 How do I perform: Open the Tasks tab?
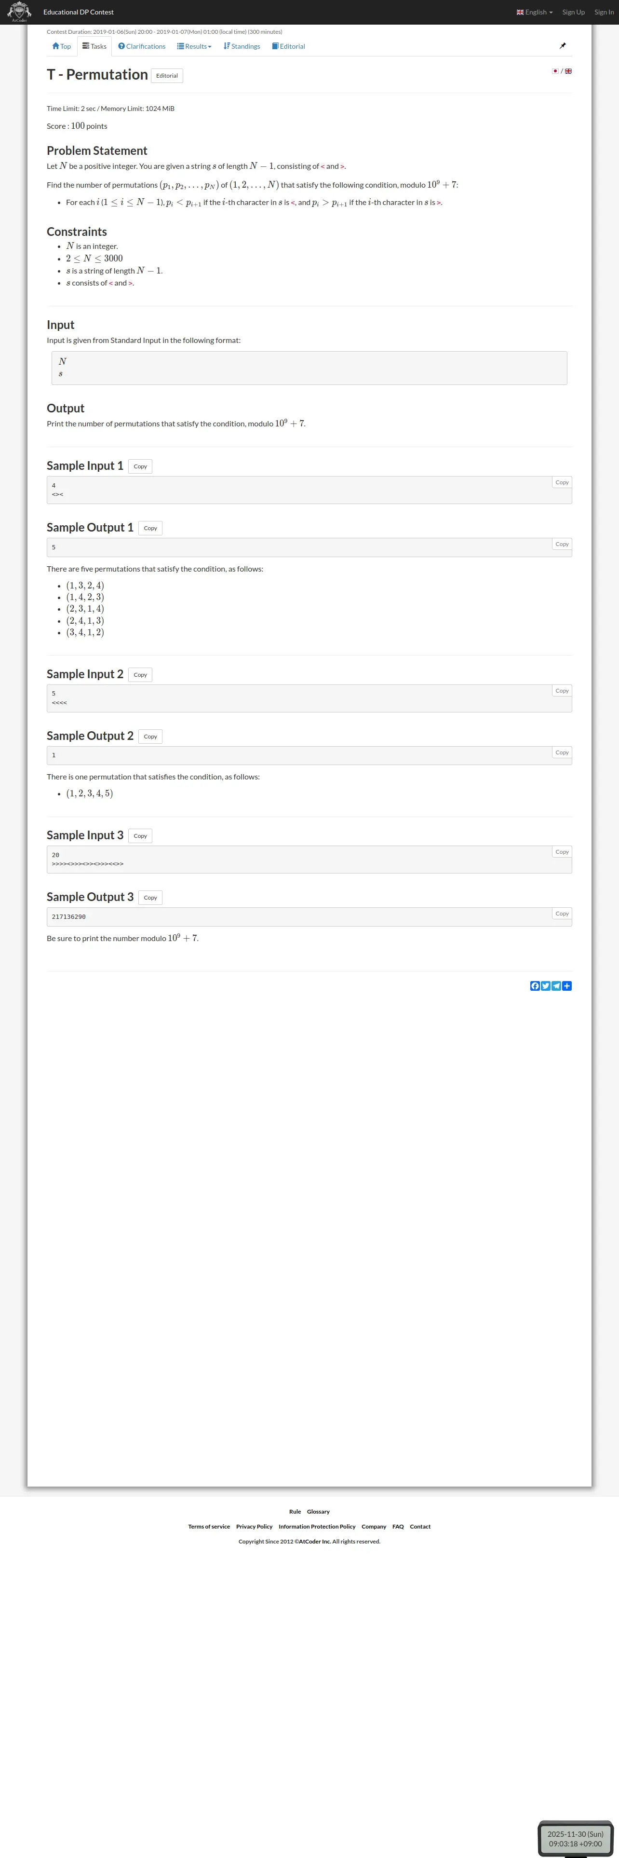point(94,46)
